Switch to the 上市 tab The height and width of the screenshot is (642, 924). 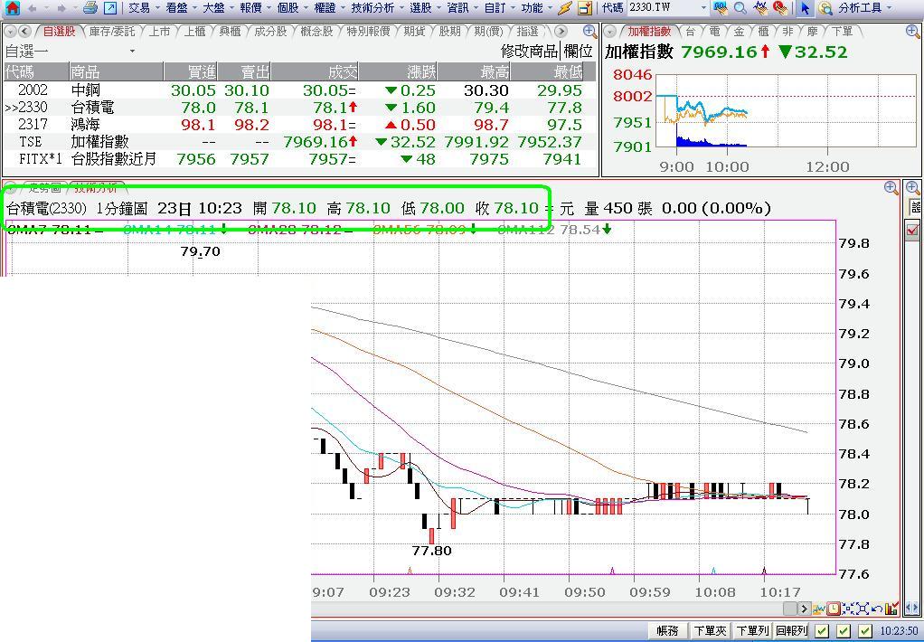(159, 32)
